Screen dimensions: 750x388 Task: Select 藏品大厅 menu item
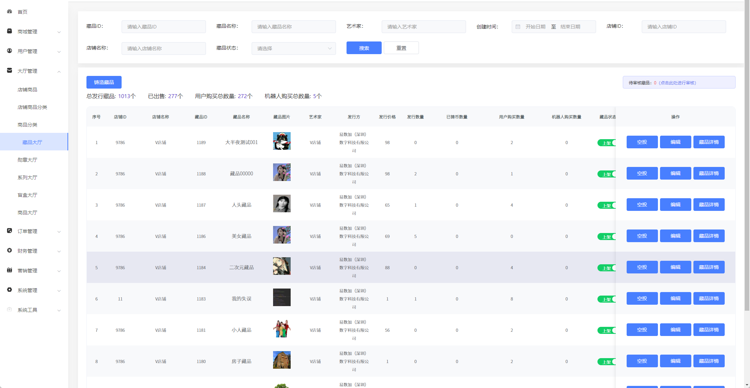34,142
